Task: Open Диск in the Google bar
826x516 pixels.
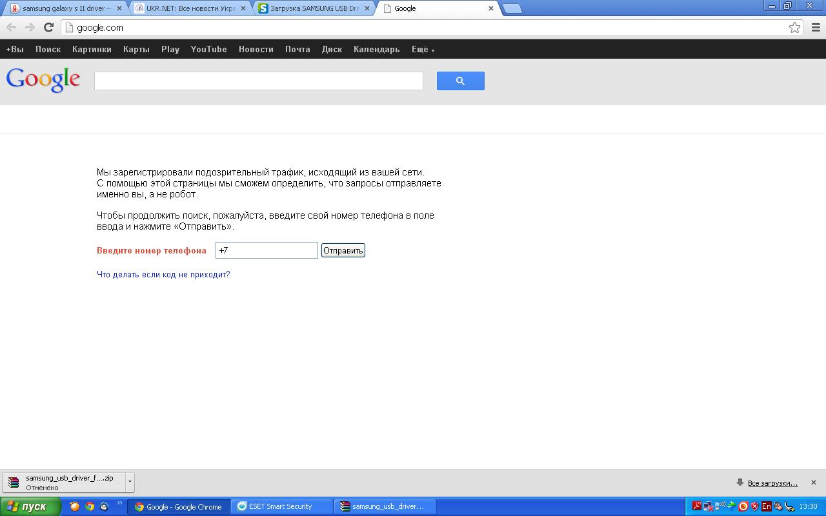Action: pos(332,49)
